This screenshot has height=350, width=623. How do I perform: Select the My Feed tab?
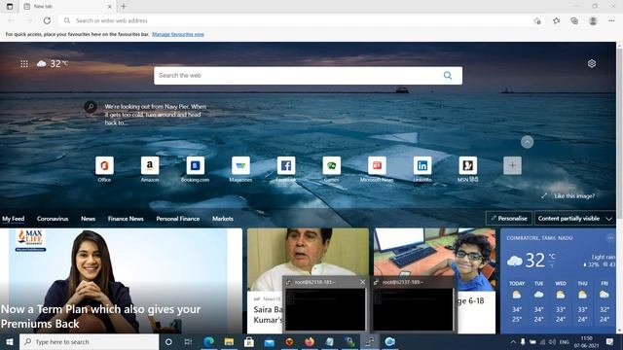click(13, 219)
